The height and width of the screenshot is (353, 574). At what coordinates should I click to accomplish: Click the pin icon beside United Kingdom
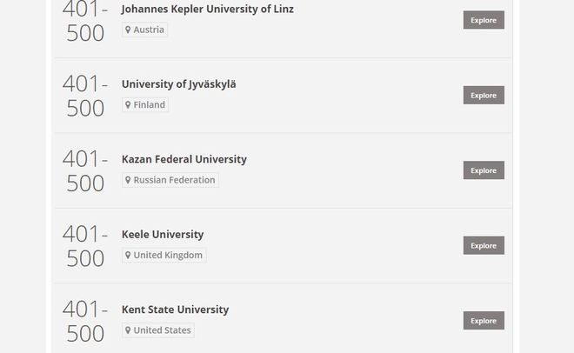pos(128,256)
